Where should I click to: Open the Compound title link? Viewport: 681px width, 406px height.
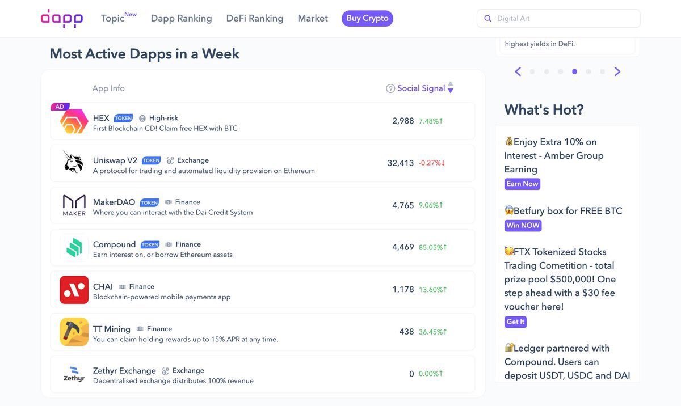point(115,244)
